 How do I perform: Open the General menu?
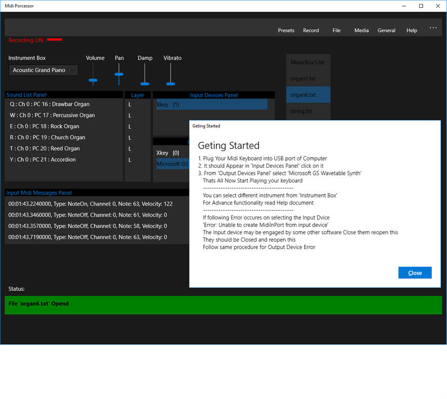click(x=386, y=30)
